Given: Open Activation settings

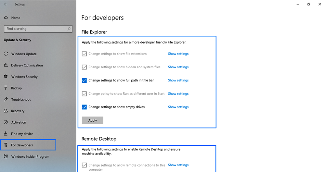Looking at the screenshot, I should pos(19,122).
